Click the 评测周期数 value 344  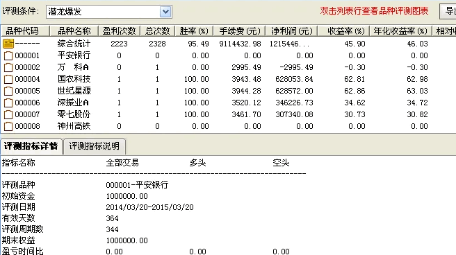click(112, 229)
